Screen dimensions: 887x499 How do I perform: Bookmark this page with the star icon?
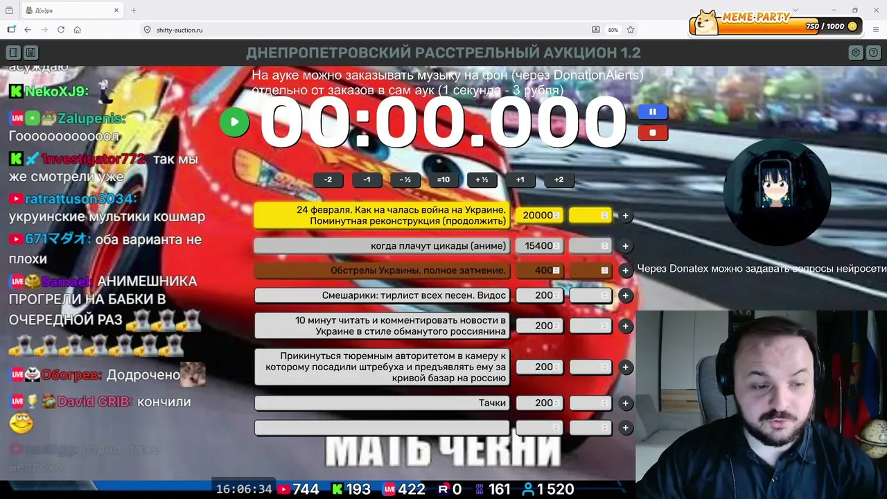coord(631,30)
